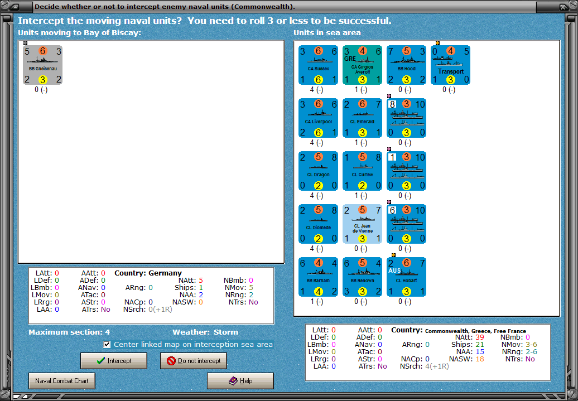Choose Do not intercept

[x=194, y=361]
